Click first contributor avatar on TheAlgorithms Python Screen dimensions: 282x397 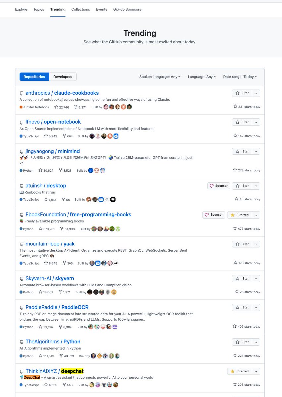pos(94,356)
